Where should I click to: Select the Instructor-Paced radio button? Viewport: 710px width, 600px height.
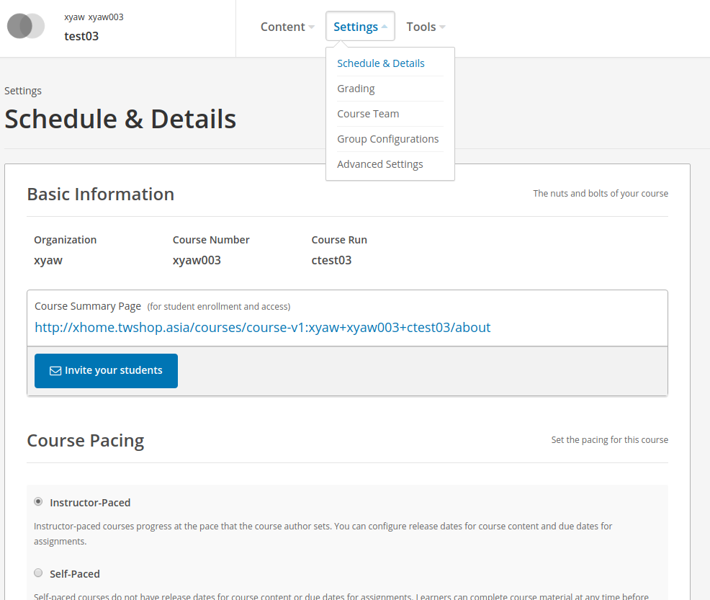(38, 501)
